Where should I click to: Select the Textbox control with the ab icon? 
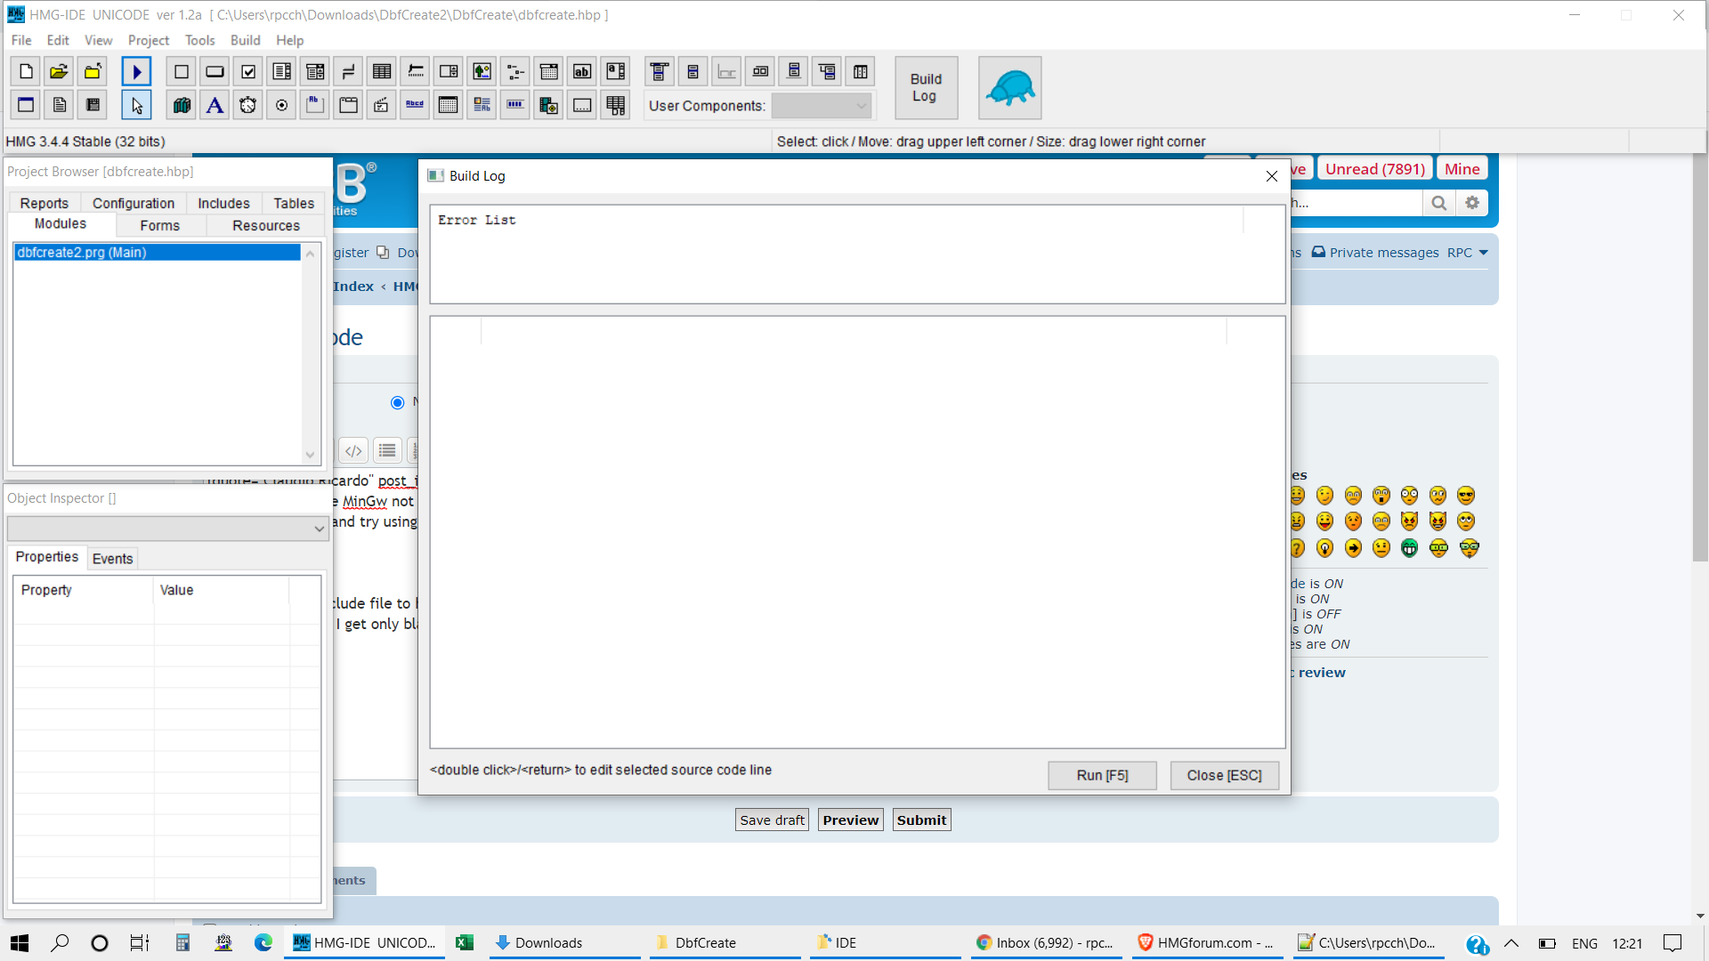click(582, 71)
